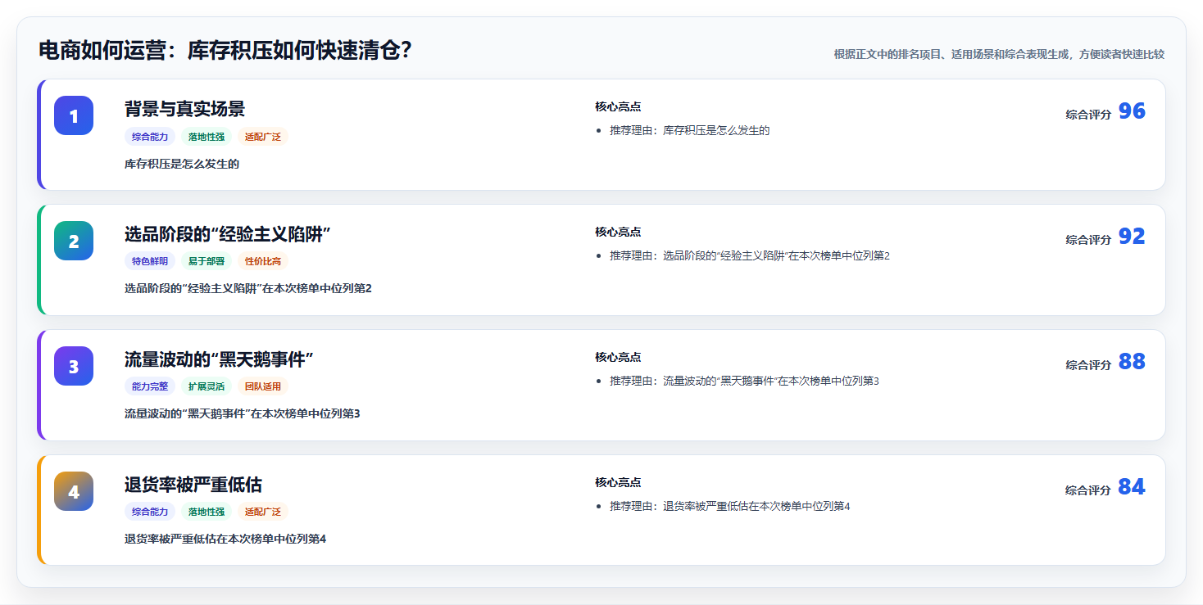Click 核心亮点 heading in rank 1 card
Screen dimensions: 1203x605
point(618,106)
